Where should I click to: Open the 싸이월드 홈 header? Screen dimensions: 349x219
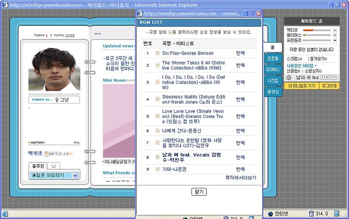312,21
